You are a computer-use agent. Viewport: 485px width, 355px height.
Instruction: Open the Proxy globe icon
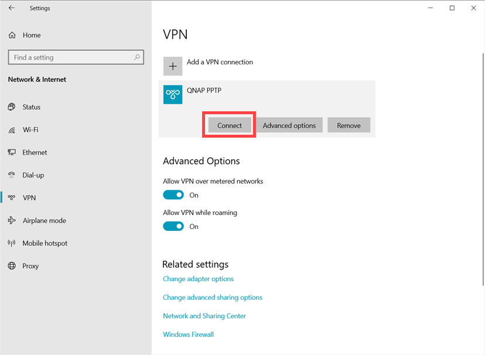click(12, 266)
